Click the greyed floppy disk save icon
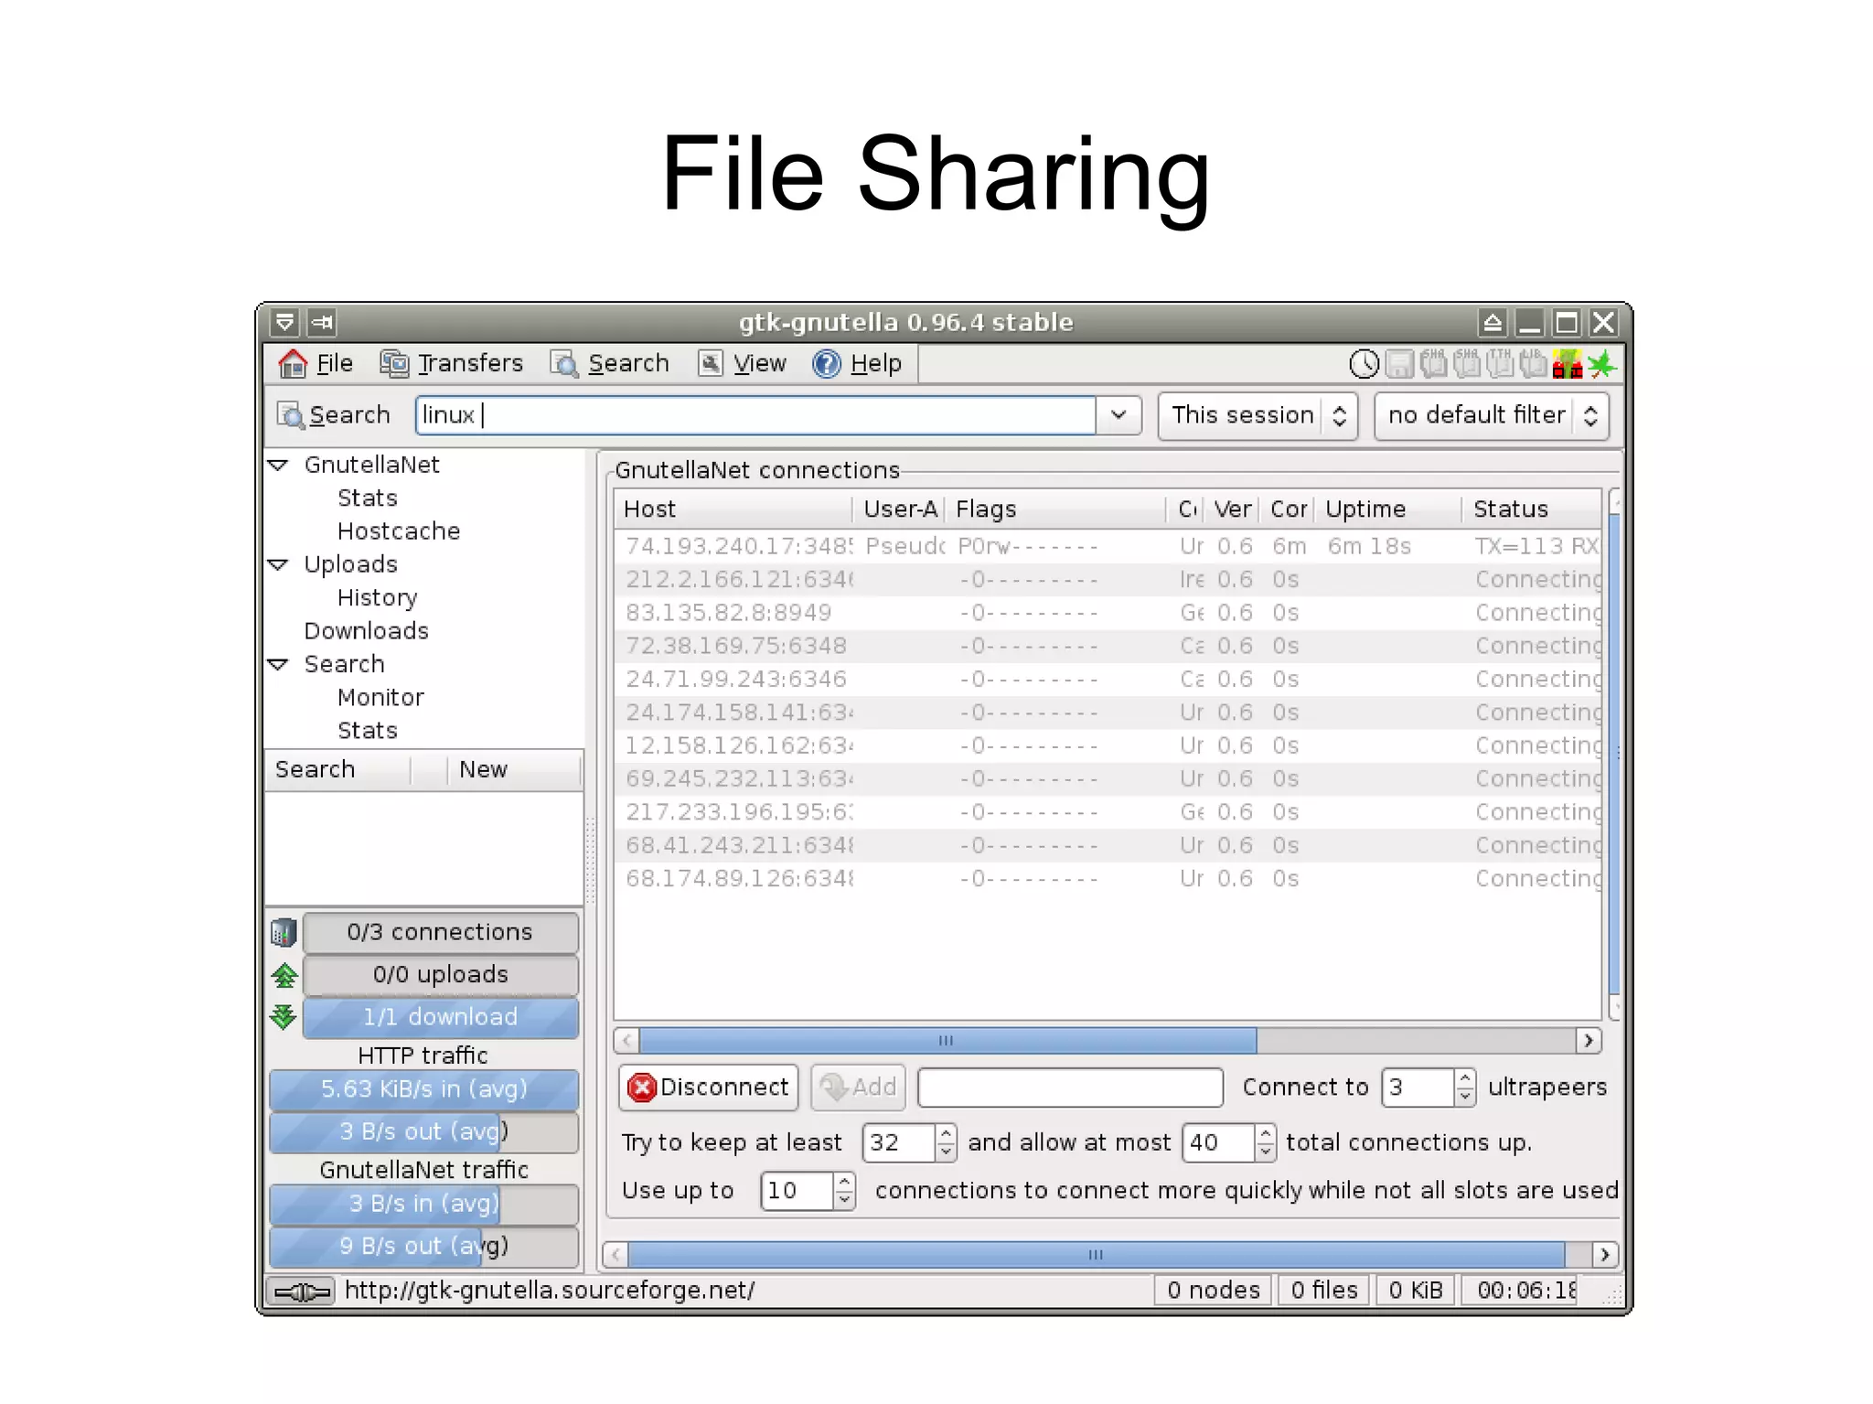The height and width of the screenshot is (1404, 1873). pos(1399,364)
